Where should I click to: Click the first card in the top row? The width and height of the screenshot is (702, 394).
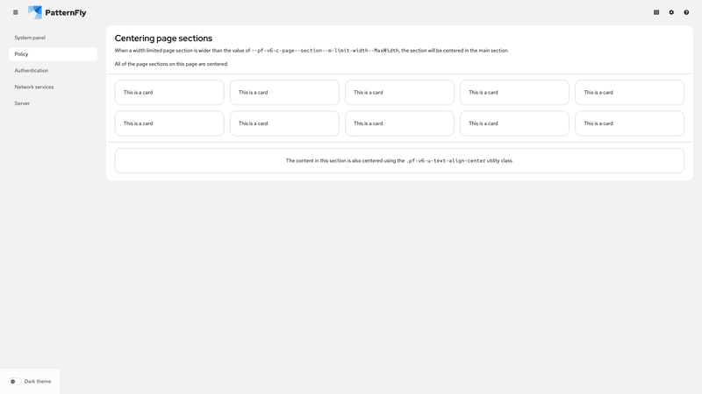169,92
